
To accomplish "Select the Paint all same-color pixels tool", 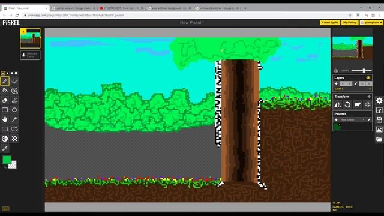I will click(x=14, y=91).
